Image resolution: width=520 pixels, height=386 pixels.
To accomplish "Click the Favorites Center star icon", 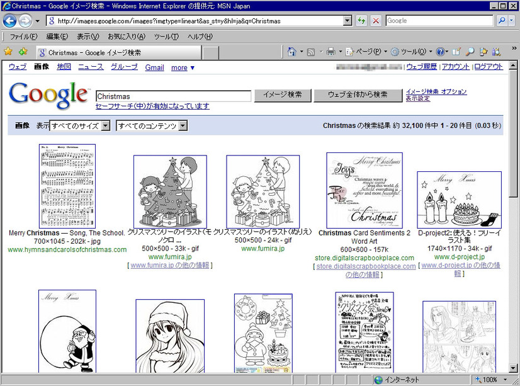I will [8, 52].
